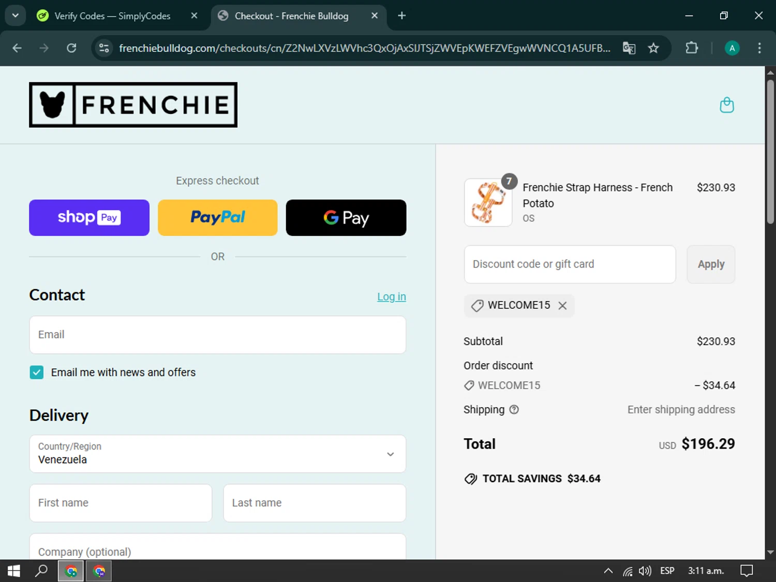
Task: Click the Enter shipping address text
Action: coord(681,410)
